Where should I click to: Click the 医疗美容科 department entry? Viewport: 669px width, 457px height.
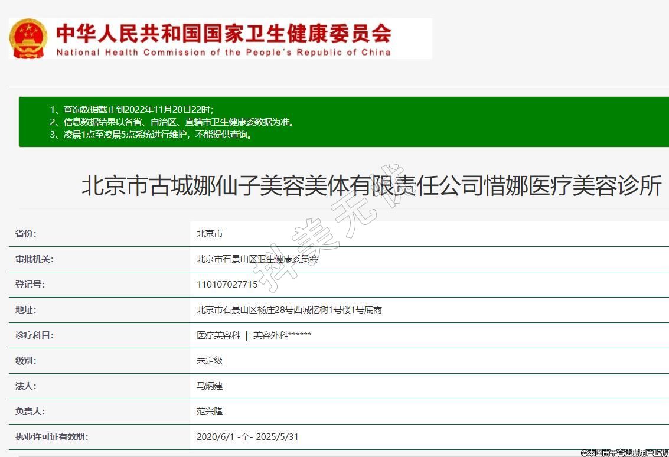click(x=218, y=335)
